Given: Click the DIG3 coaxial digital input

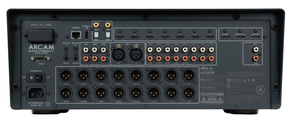Looking at the screenshot, I should (x=96, y=25).
